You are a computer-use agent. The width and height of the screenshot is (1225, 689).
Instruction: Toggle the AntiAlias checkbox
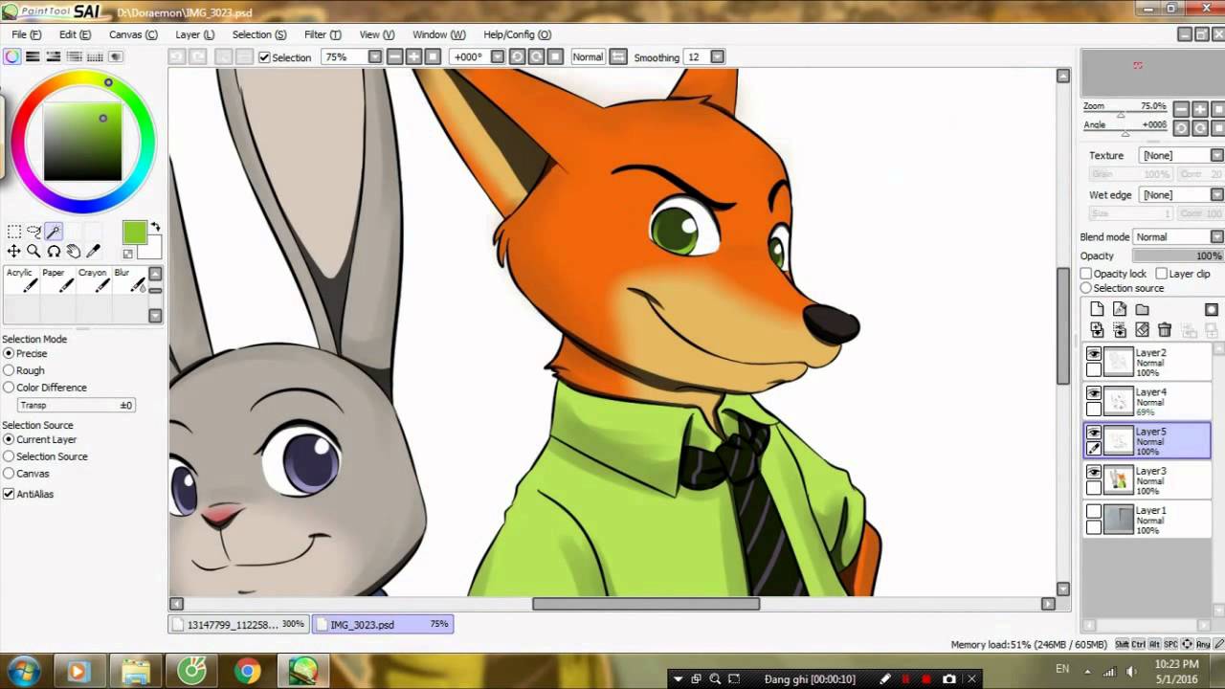(x=9, y=494)
